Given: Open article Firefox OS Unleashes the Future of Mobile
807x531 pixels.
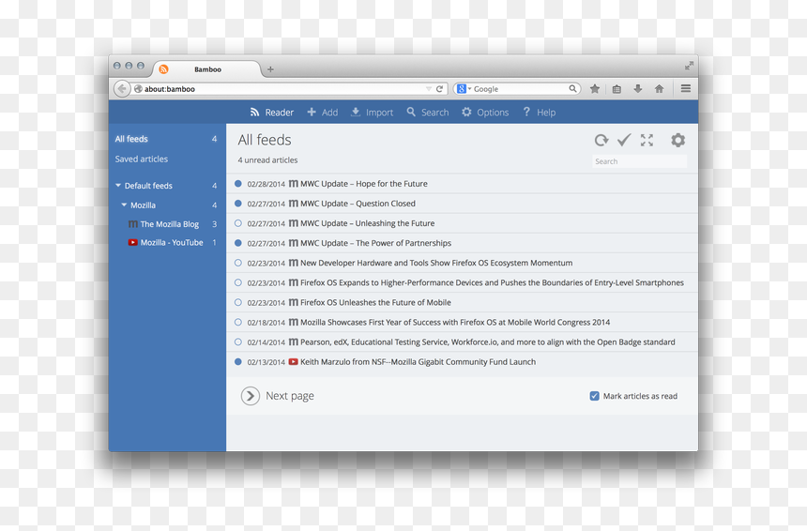Looking at the screenshot, I should click(x=375, y=302).
